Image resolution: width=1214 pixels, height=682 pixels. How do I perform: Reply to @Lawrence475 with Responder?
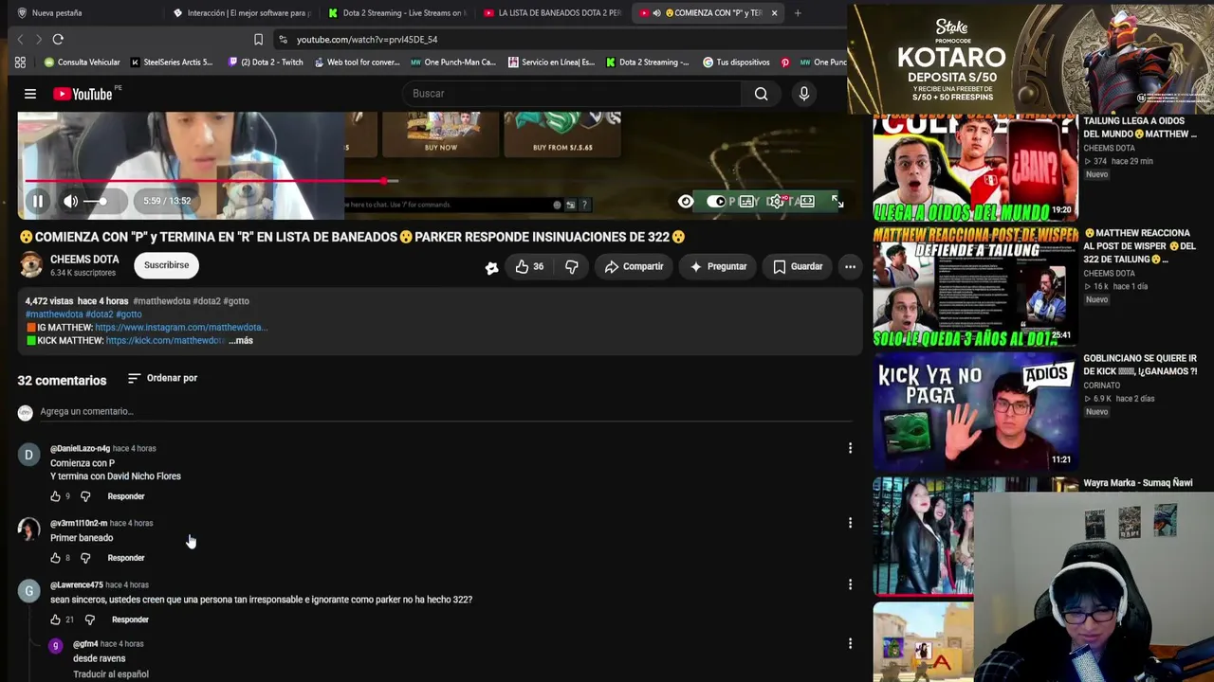coord(130,619)
